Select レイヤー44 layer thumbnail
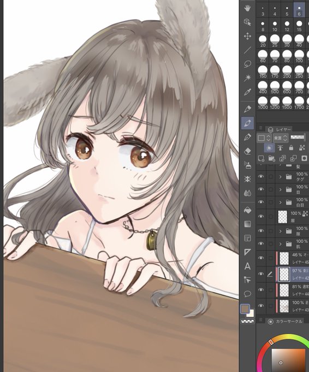Screen dimensions: 309x372 [x=284, y=290]
